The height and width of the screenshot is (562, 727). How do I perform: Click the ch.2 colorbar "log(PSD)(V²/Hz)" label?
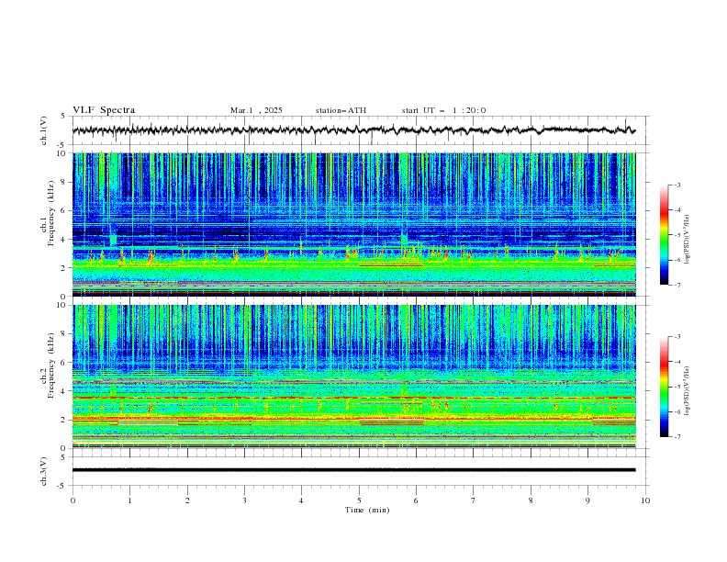(x=688, y=391)
